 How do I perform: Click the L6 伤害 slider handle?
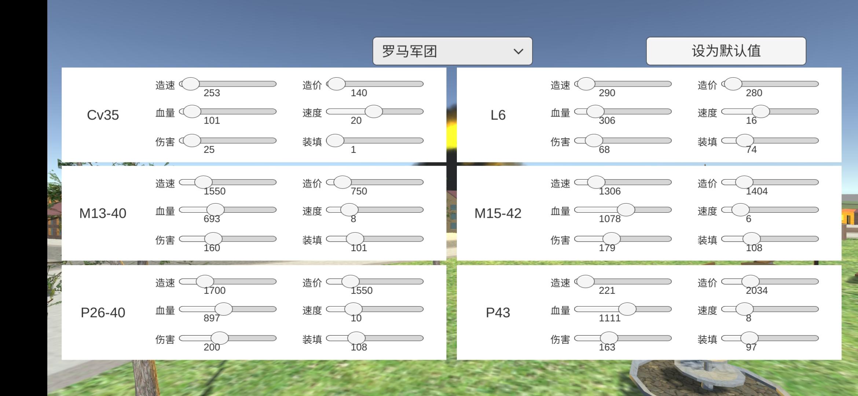tap(594, 140)
